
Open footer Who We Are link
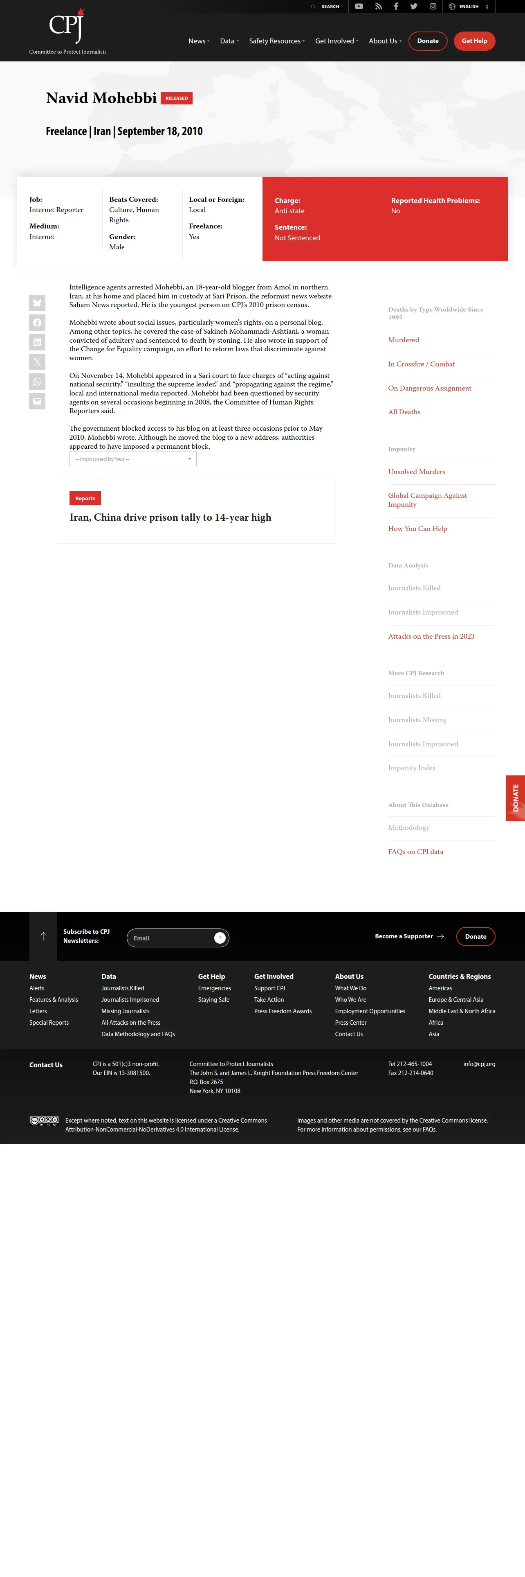pyautogui.click(x=351, y=1000)
